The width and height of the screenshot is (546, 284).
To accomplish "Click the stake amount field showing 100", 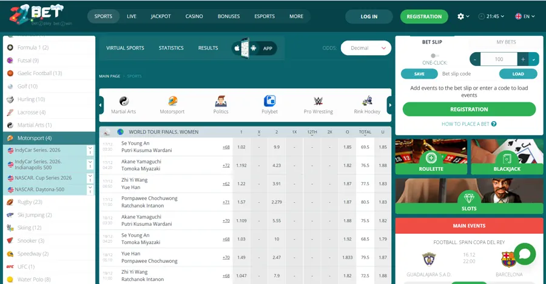I will (x=499, y=59).
